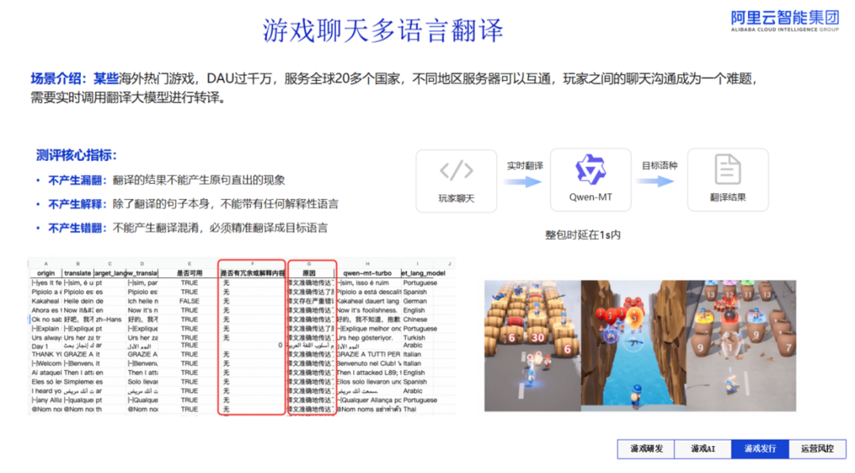Click the code brackets icon above 玩家聊天
This screenshot has height=473, width=855.
457,171
